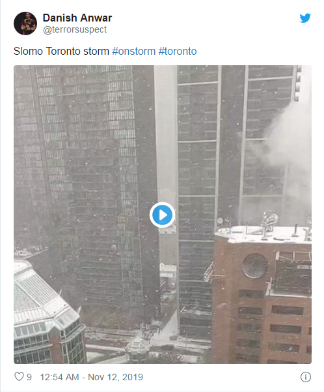The height and width of the screenshot is (392, 324).
Task: Click the Twitter bird logo icon
Action: (x=305, y=18)
